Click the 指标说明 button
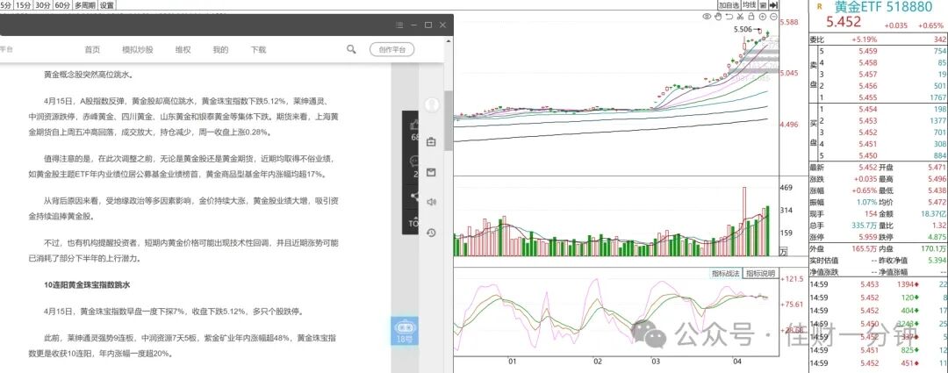Image resolution: width=948 pixels, height=373 pixels. point(759,273)
